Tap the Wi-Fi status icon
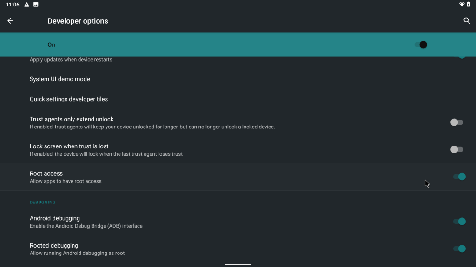Screen dimensions: 476x267 tap(462, 5)
